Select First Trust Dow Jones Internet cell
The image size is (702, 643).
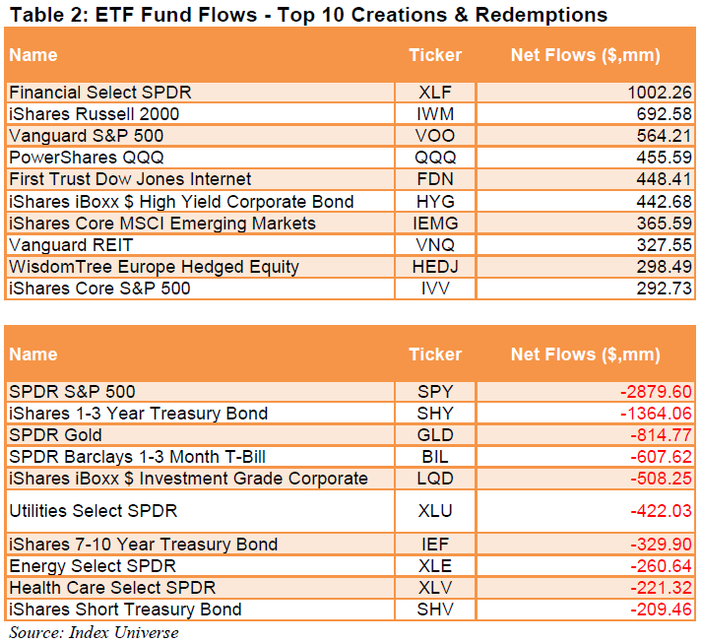pos(130,179)
